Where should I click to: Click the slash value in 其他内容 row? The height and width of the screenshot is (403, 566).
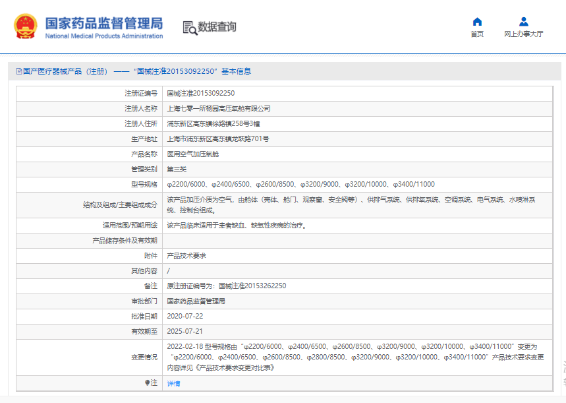[168, 270]
